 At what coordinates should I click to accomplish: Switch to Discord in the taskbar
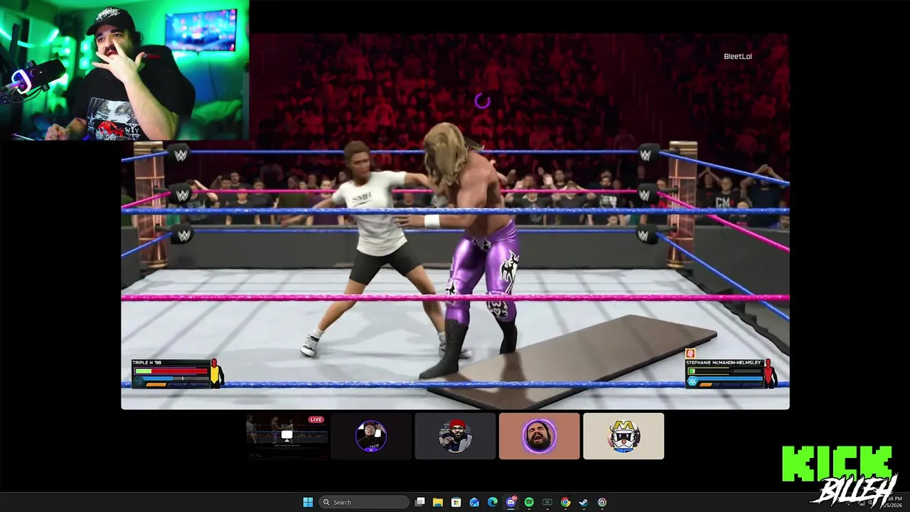click(511, 502)
